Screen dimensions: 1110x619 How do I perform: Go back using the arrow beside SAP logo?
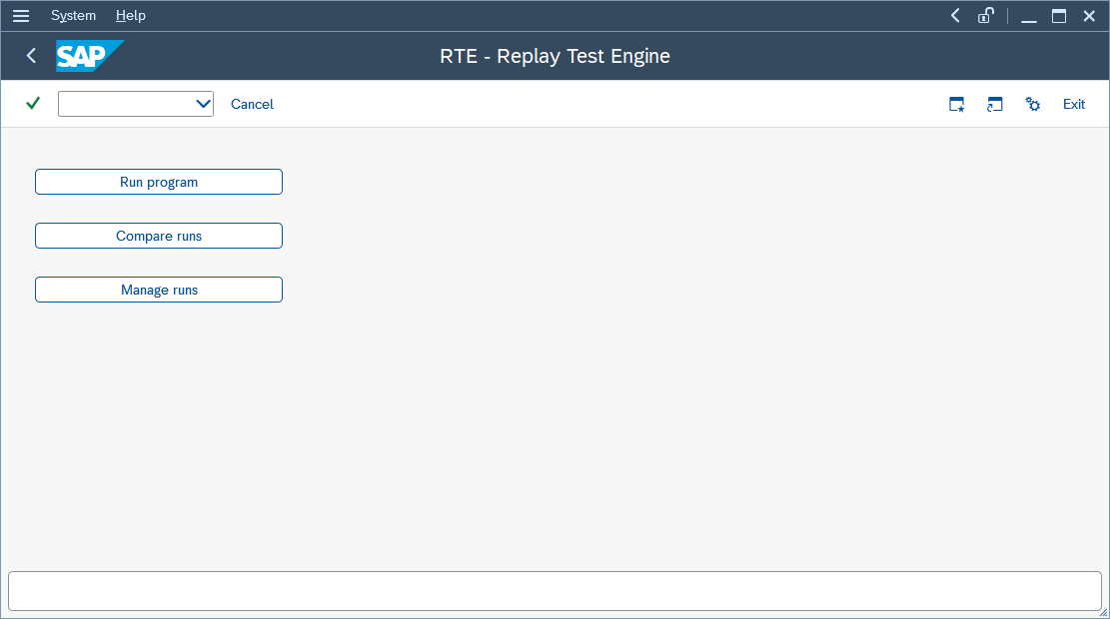click(x=31, y=56)
